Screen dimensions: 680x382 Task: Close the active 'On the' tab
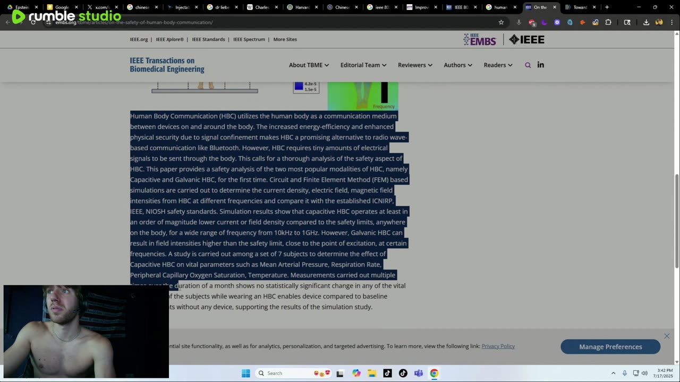click(x=555, y=7)
